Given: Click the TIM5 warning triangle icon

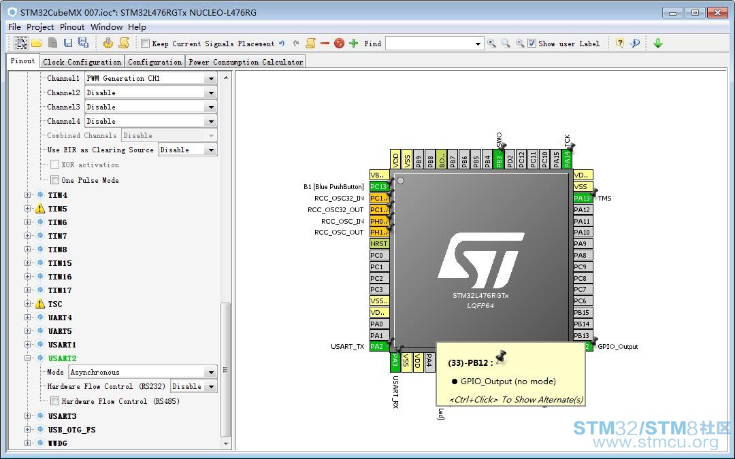Looking at the screenshot, I should pos(40,209).
